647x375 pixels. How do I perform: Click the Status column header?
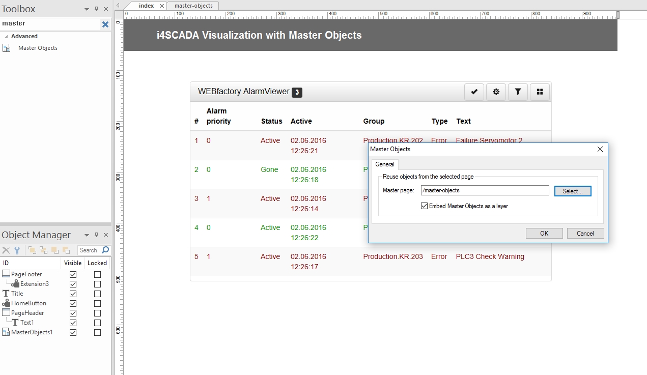tap(271, 121)
